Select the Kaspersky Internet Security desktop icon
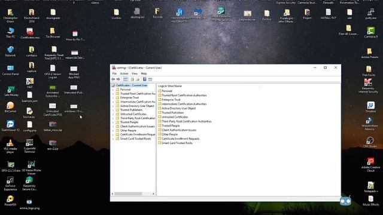This screenshot has height=215, width=383. pyautogui.click(x=368, y=86)
